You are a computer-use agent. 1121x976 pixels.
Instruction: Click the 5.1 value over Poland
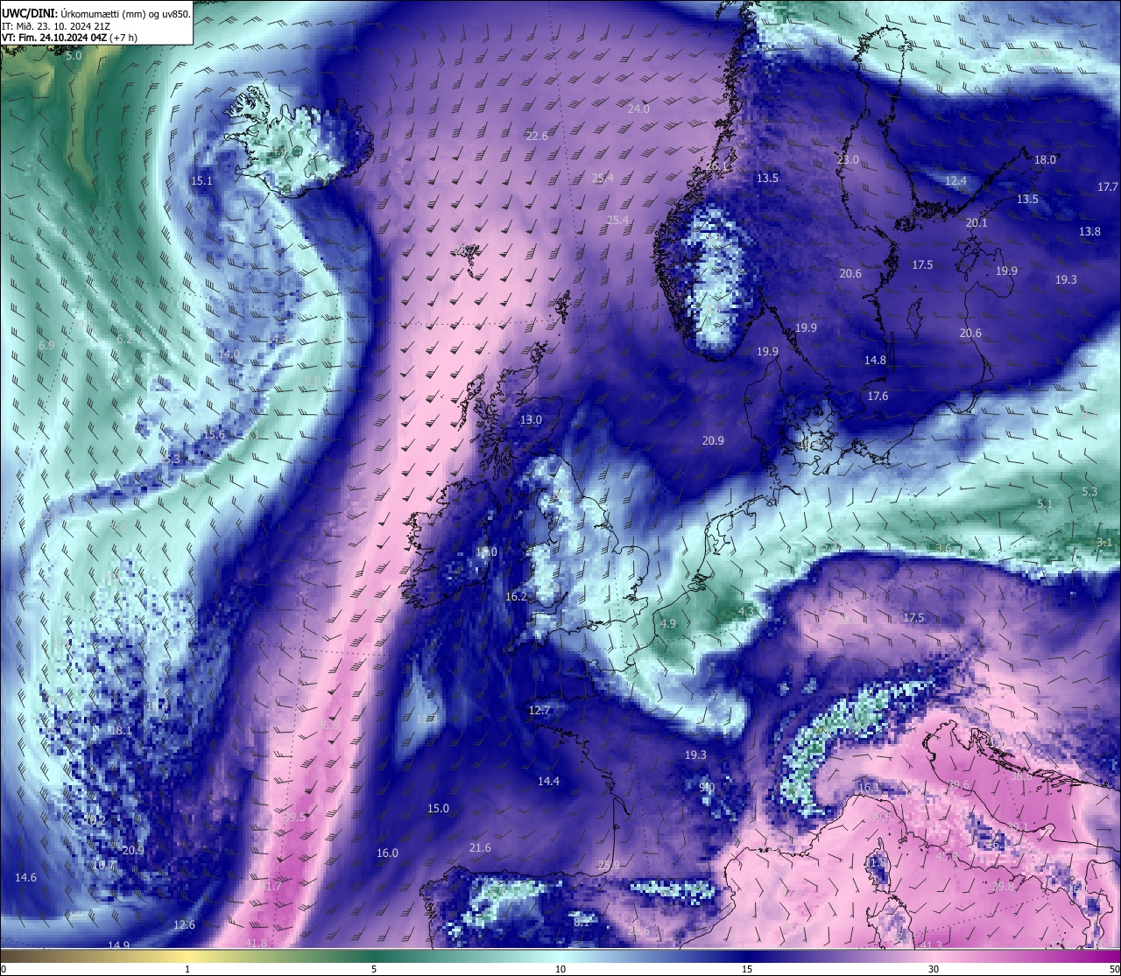pos(1044,504)
